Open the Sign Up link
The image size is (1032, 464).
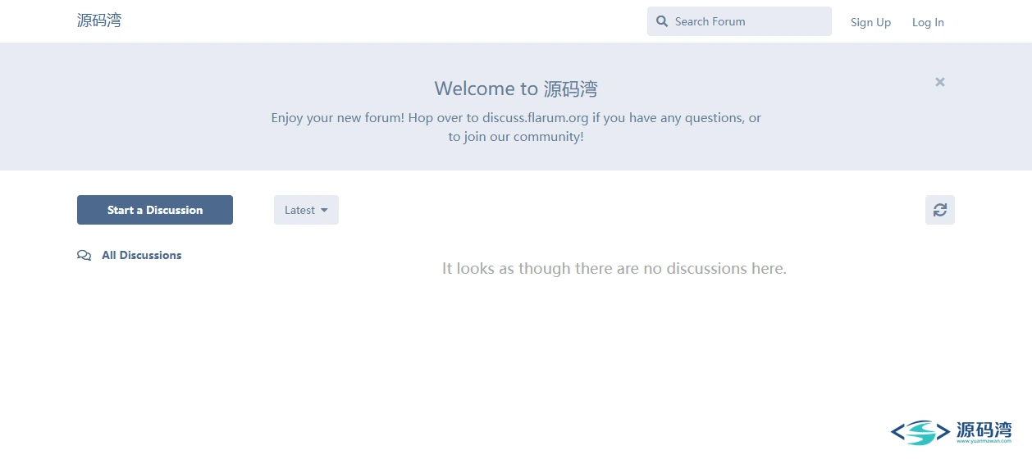[870, 22]
